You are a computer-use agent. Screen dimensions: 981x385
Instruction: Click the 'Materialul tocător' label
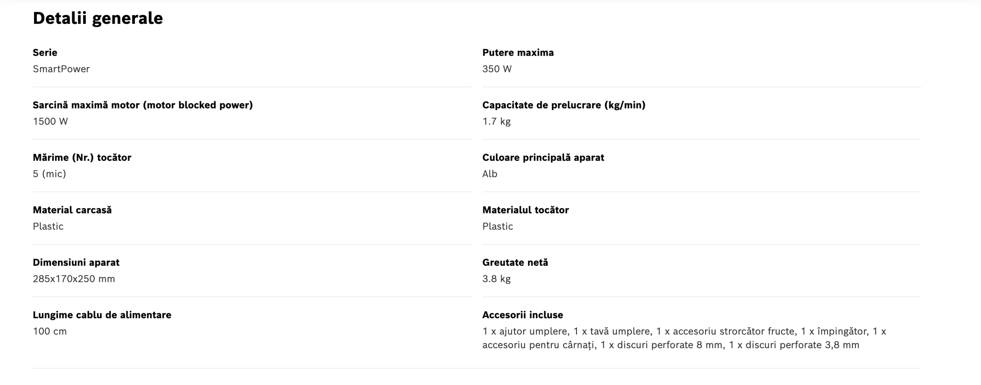point(525,210)
